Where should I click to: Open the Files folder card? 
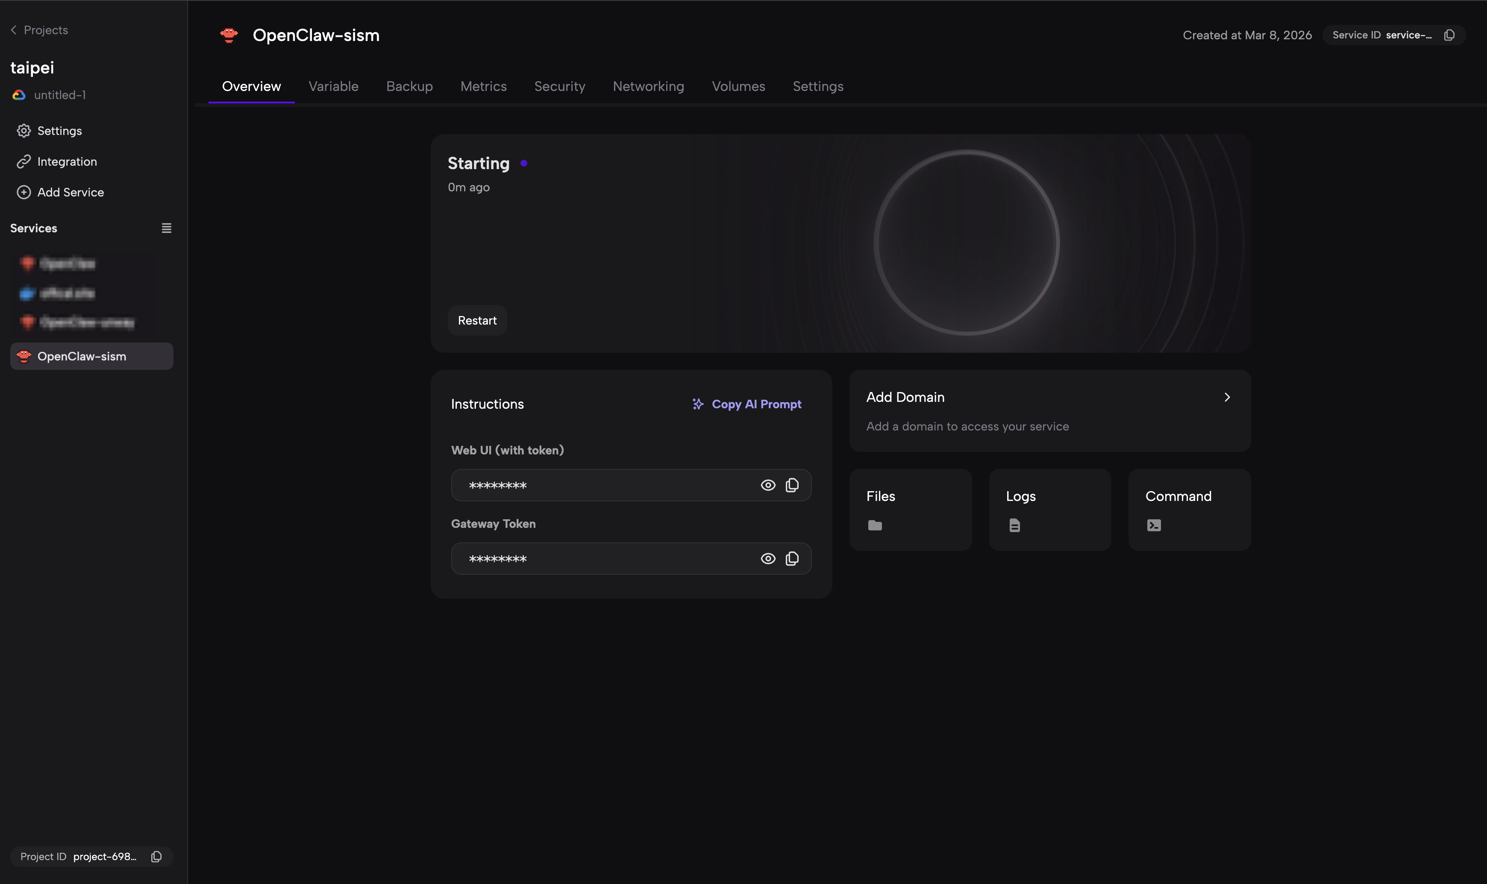tap(910, 509)
